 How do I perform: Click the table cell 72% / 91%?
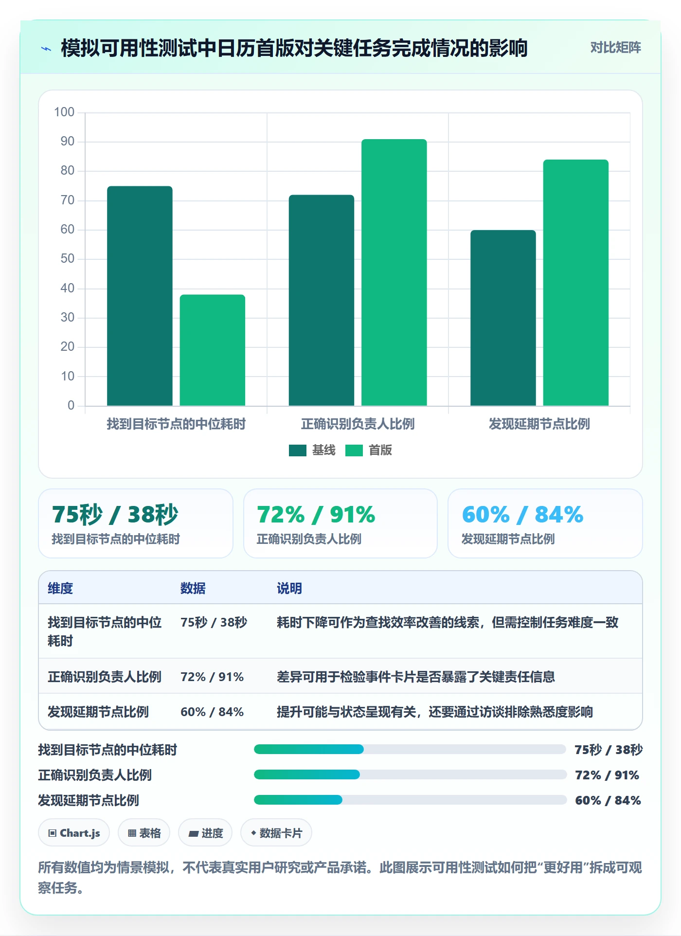click(x=212, y=677)
